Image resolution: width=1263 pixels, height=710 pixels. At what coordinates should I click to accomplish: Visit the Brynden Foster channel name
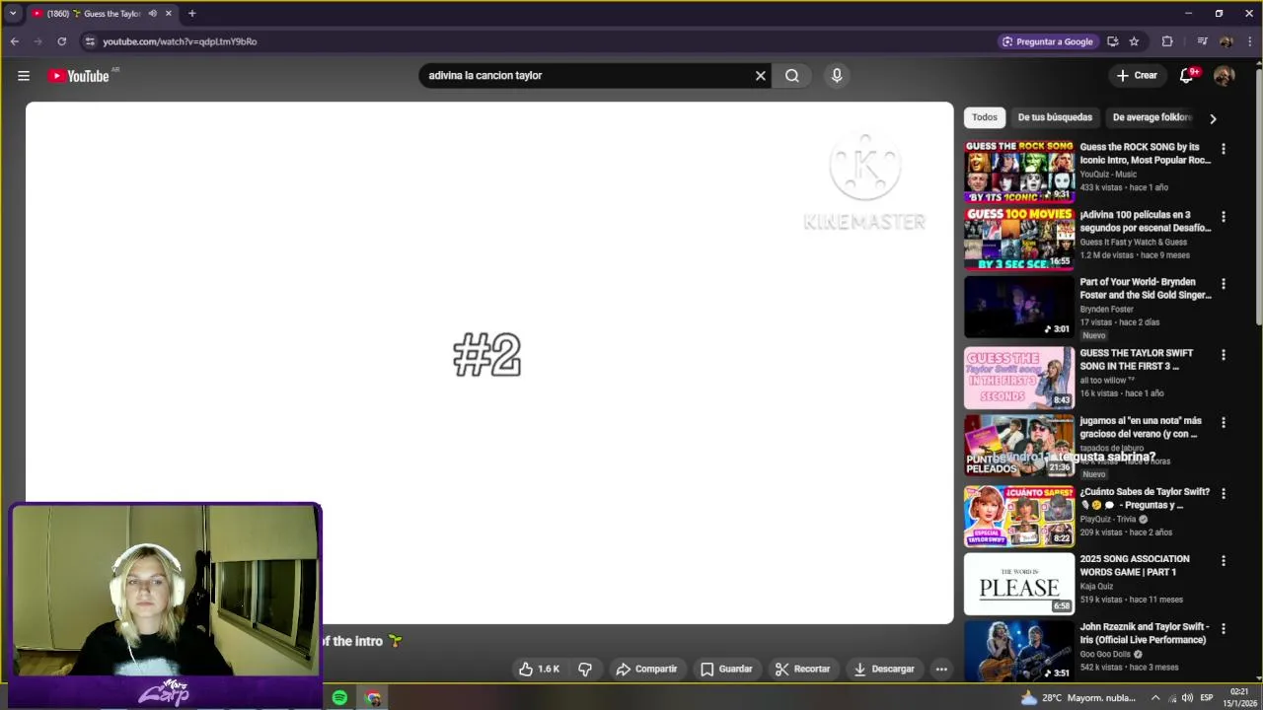[1106, 309]
